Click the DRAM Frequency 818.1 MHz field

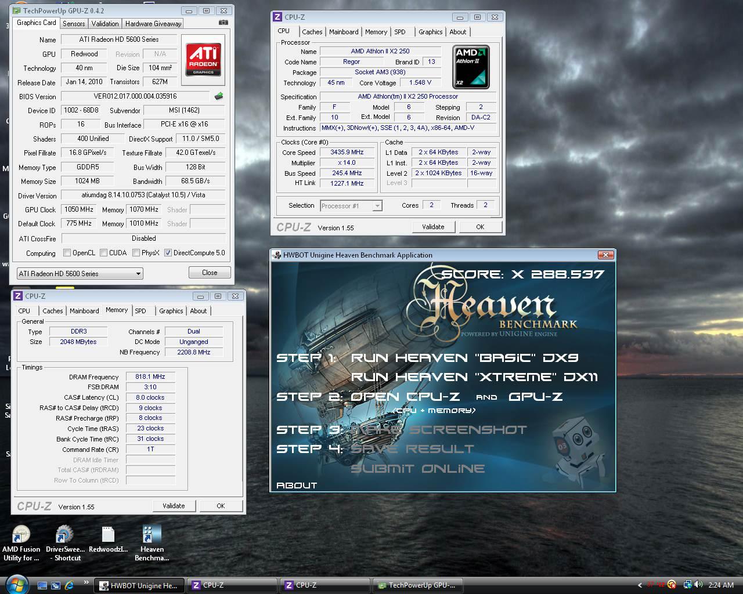[150, 376]
